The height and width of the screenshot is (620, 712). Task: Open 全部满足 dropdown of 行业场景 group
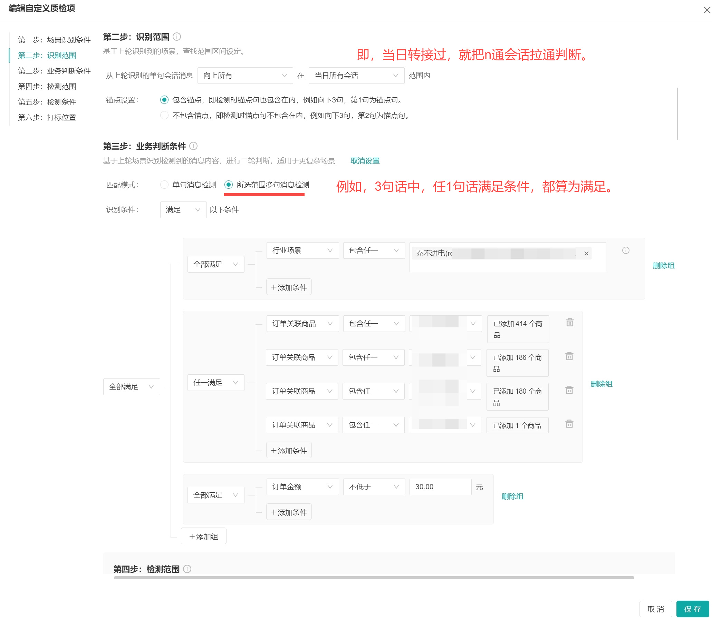pos(216,264)
